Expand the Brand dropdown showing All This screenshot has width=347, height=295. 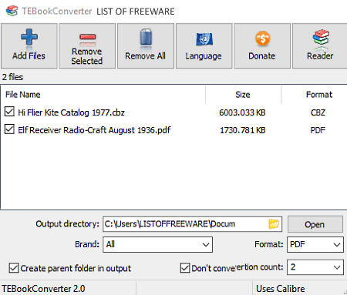tap(157, 244)
